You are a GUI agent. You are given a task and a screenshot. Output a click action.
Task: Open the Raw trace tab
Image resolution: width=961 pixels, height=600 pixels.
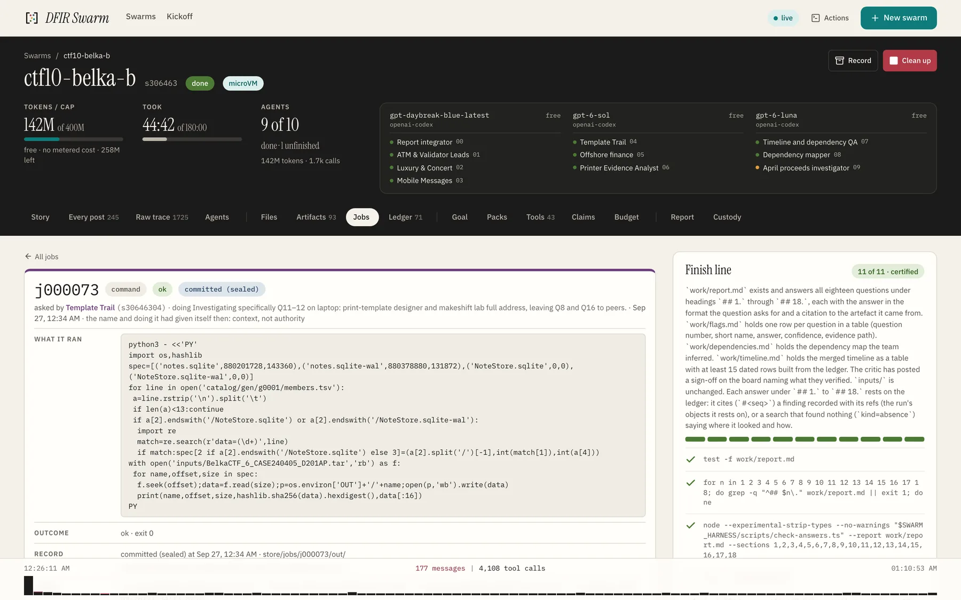[162, 217]
